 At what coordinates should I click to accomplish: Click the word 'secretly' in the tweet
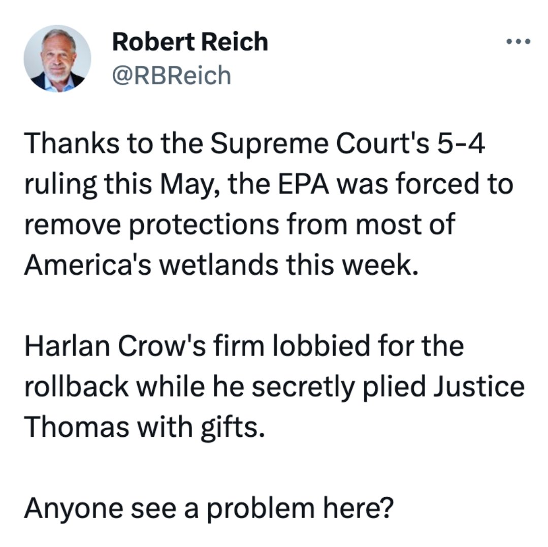(303, 388)
